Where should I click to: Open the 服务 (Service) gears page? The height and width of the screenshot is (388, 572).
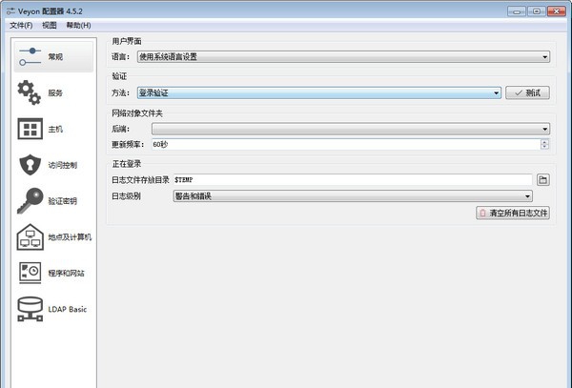[53, 92]
